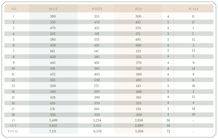
Task: Click the BLUE column header
Action: pyautogui.click(x=53, y=9)
